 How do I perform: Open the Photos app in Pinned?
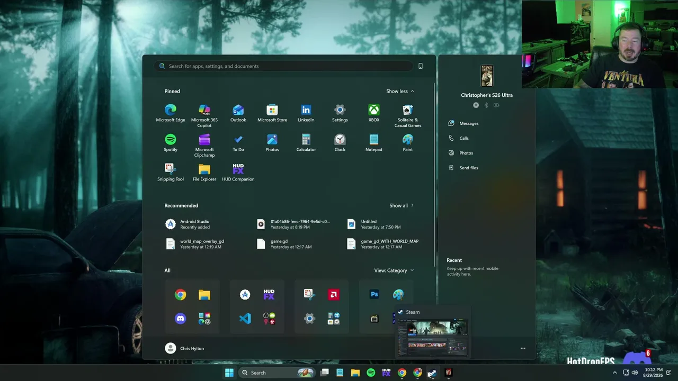[x=272, y=143]
